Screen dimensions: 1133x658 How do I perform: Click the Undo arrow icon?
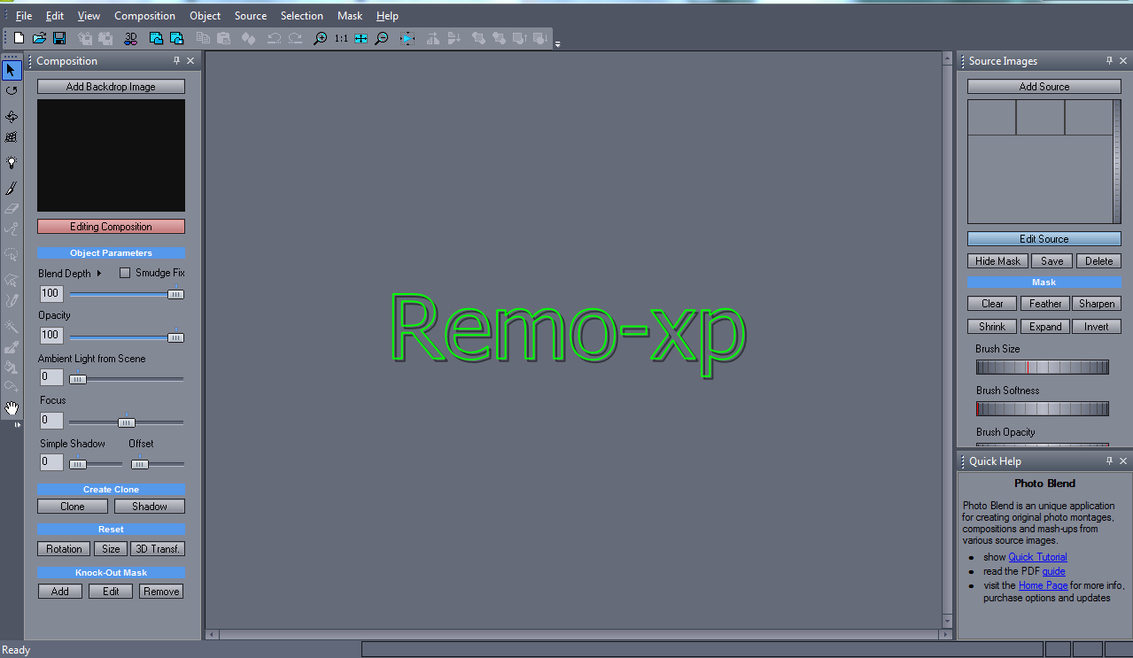coord(274,38)
